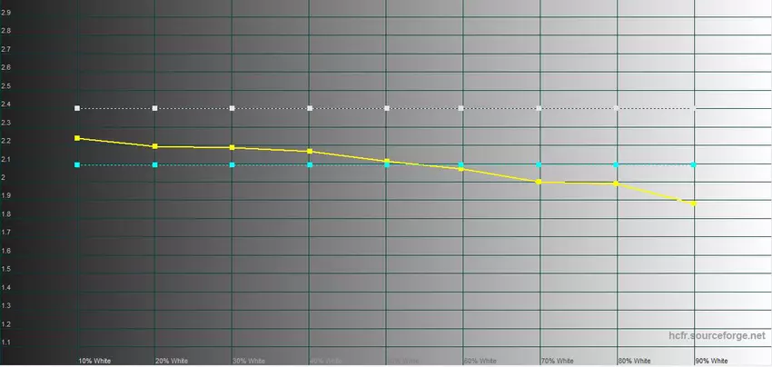
Task: Click cyan reference point at 10% White
Action: click(78, 164)
